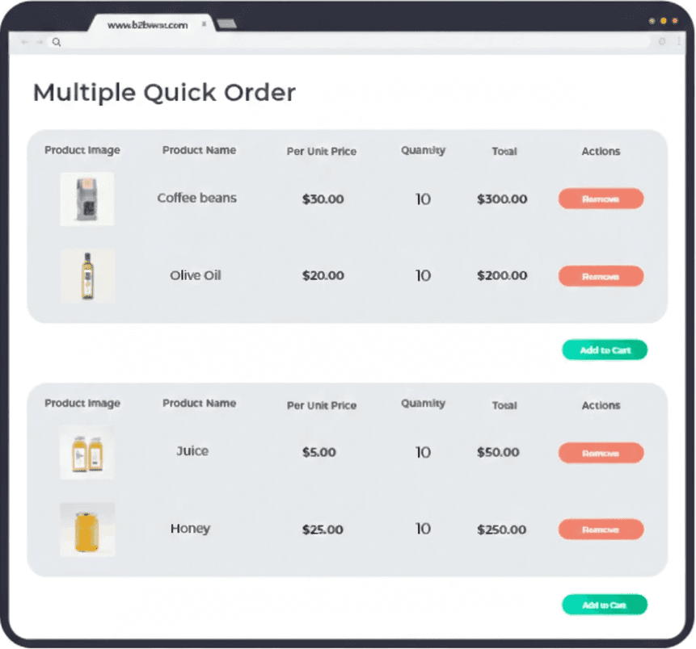Open a new browser tab
The width and height of the screenshot is (696, 649).
pos(227,23)
